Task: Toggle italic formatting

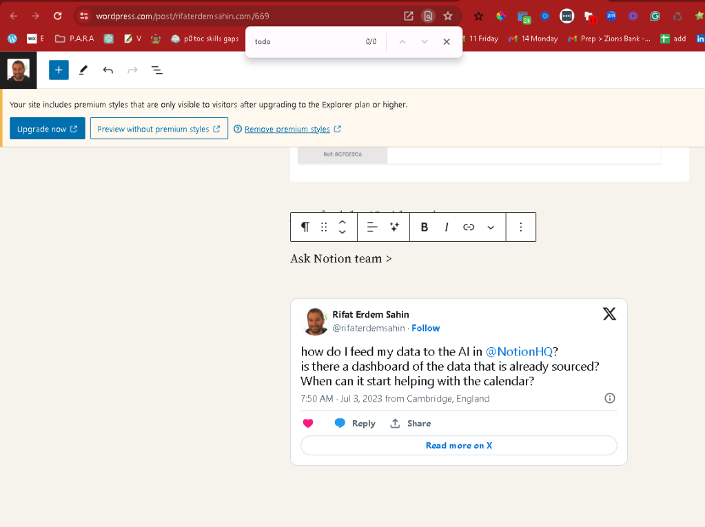Action: click(x=447, y=227)
